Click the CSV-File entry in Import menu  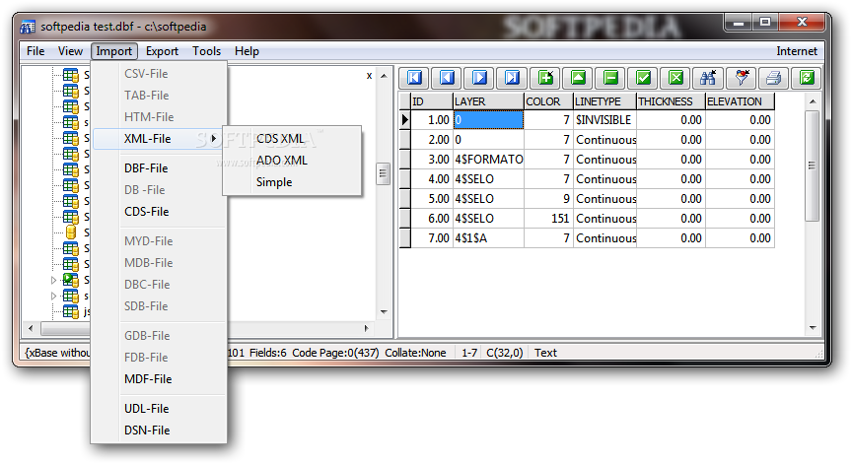(159, 74)
